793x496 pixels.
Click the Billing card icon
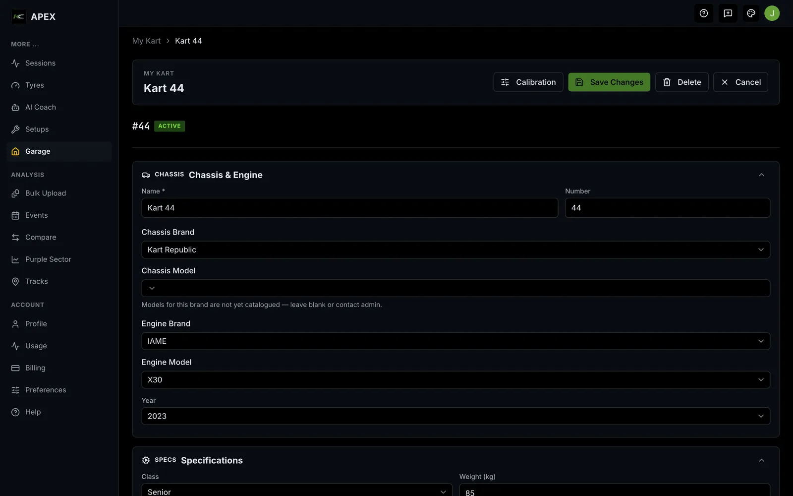[x=15, y=368]
